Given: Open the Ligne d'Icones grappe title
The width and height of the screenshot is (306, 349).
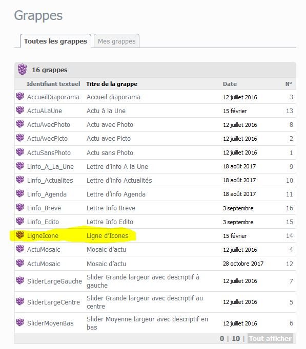Looking at the screenshot, I should click(108, 236).
